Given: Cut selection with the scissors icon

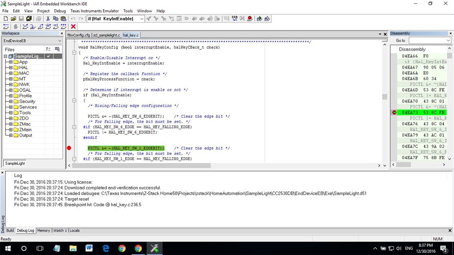Looking at the screenshot, I should [x=48, y=18].
